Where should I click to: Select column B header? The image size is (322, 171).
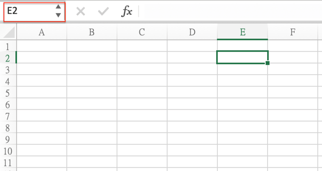tap(91, 32)
